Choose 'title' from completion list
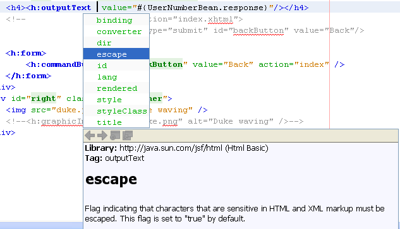The width and height of the screenshot is (400, 229). [x=116, y=122]
